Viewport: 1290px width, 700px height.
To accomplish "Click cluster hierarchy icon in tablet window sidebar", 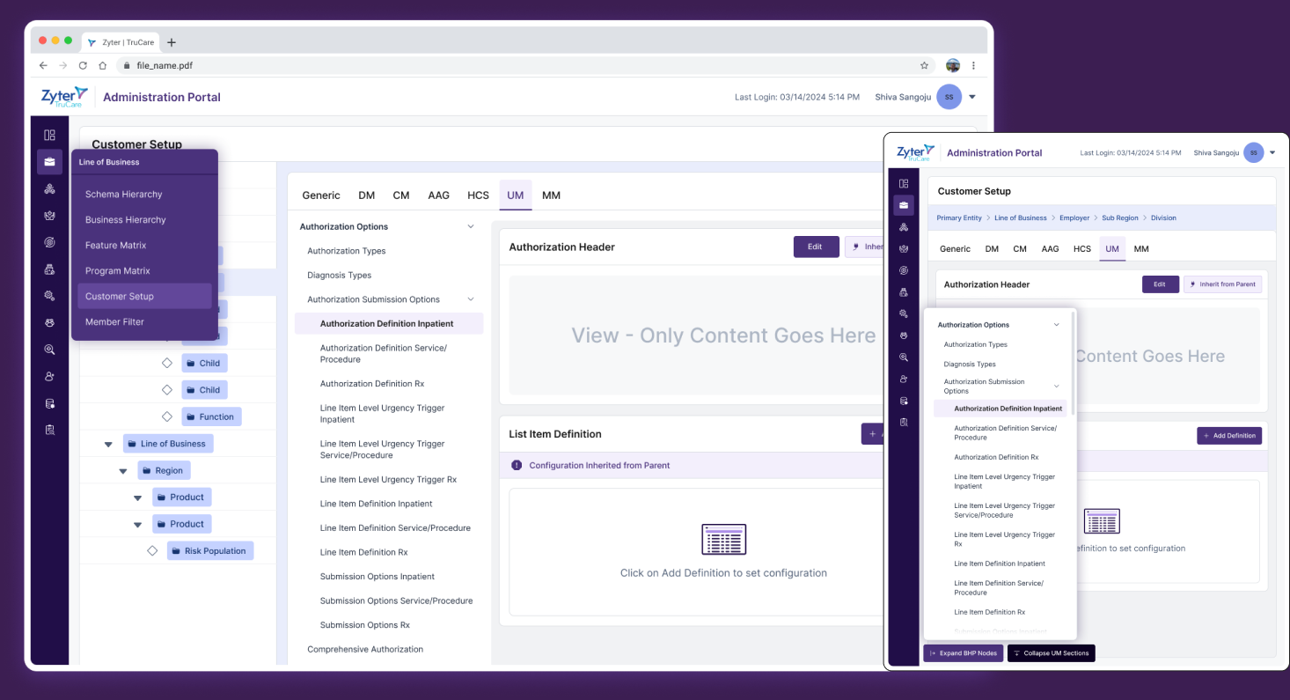I will (x=903, y=227).
